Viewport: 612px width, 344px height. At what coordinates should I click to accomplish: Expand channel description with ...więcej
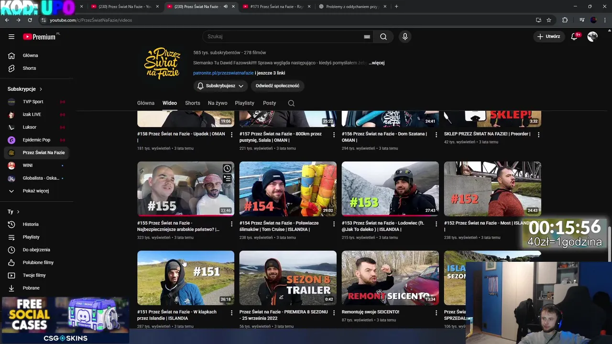pyautogui.click(x=377, y=63)
